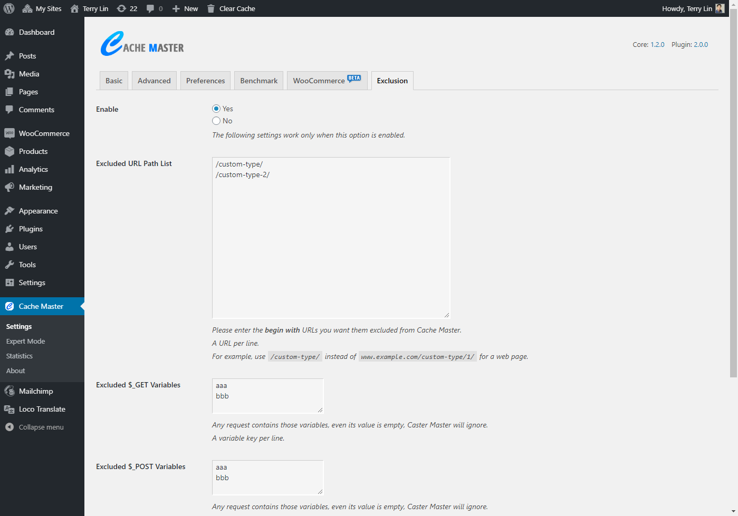
Task: Click the Pages icon in sidebar
Action: (9, 92)
